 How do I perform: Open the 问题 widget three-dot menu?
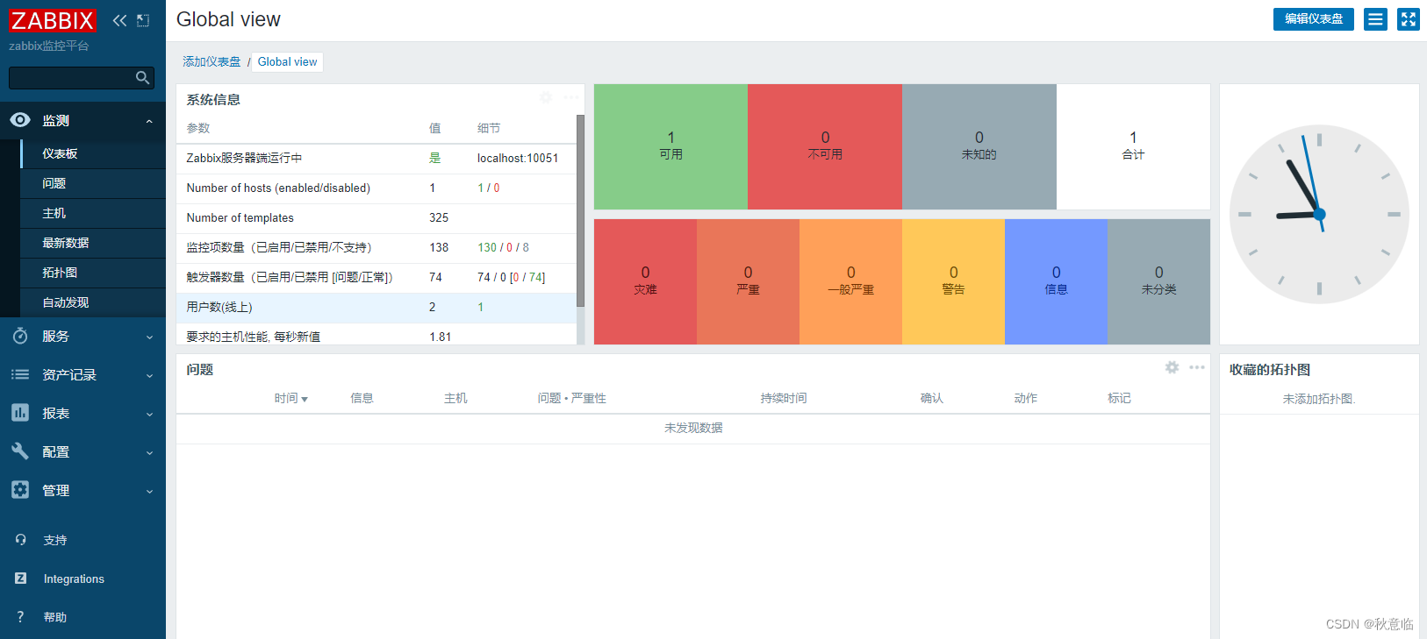[1197, 367]
